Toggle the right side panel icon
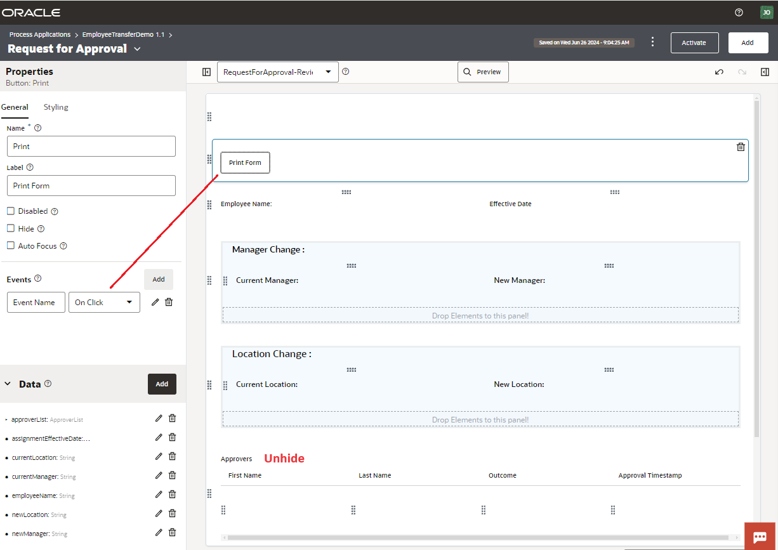Image resolution: width=778 pixels, height=550 pixels. (765, 72)
